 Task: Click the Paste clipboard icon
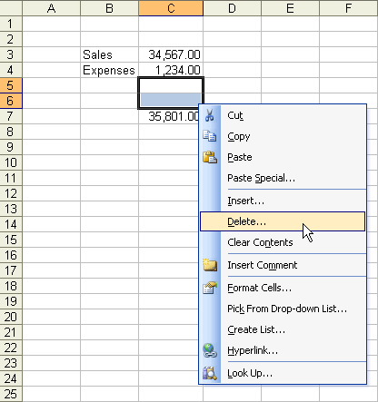click(210, 157)
